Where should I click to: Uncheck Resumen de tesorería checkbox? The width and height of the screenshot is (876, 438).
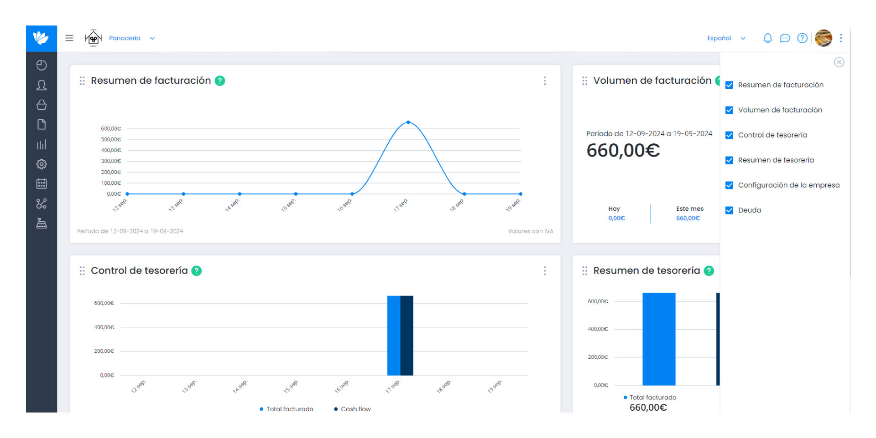click(x=730, y=160)
